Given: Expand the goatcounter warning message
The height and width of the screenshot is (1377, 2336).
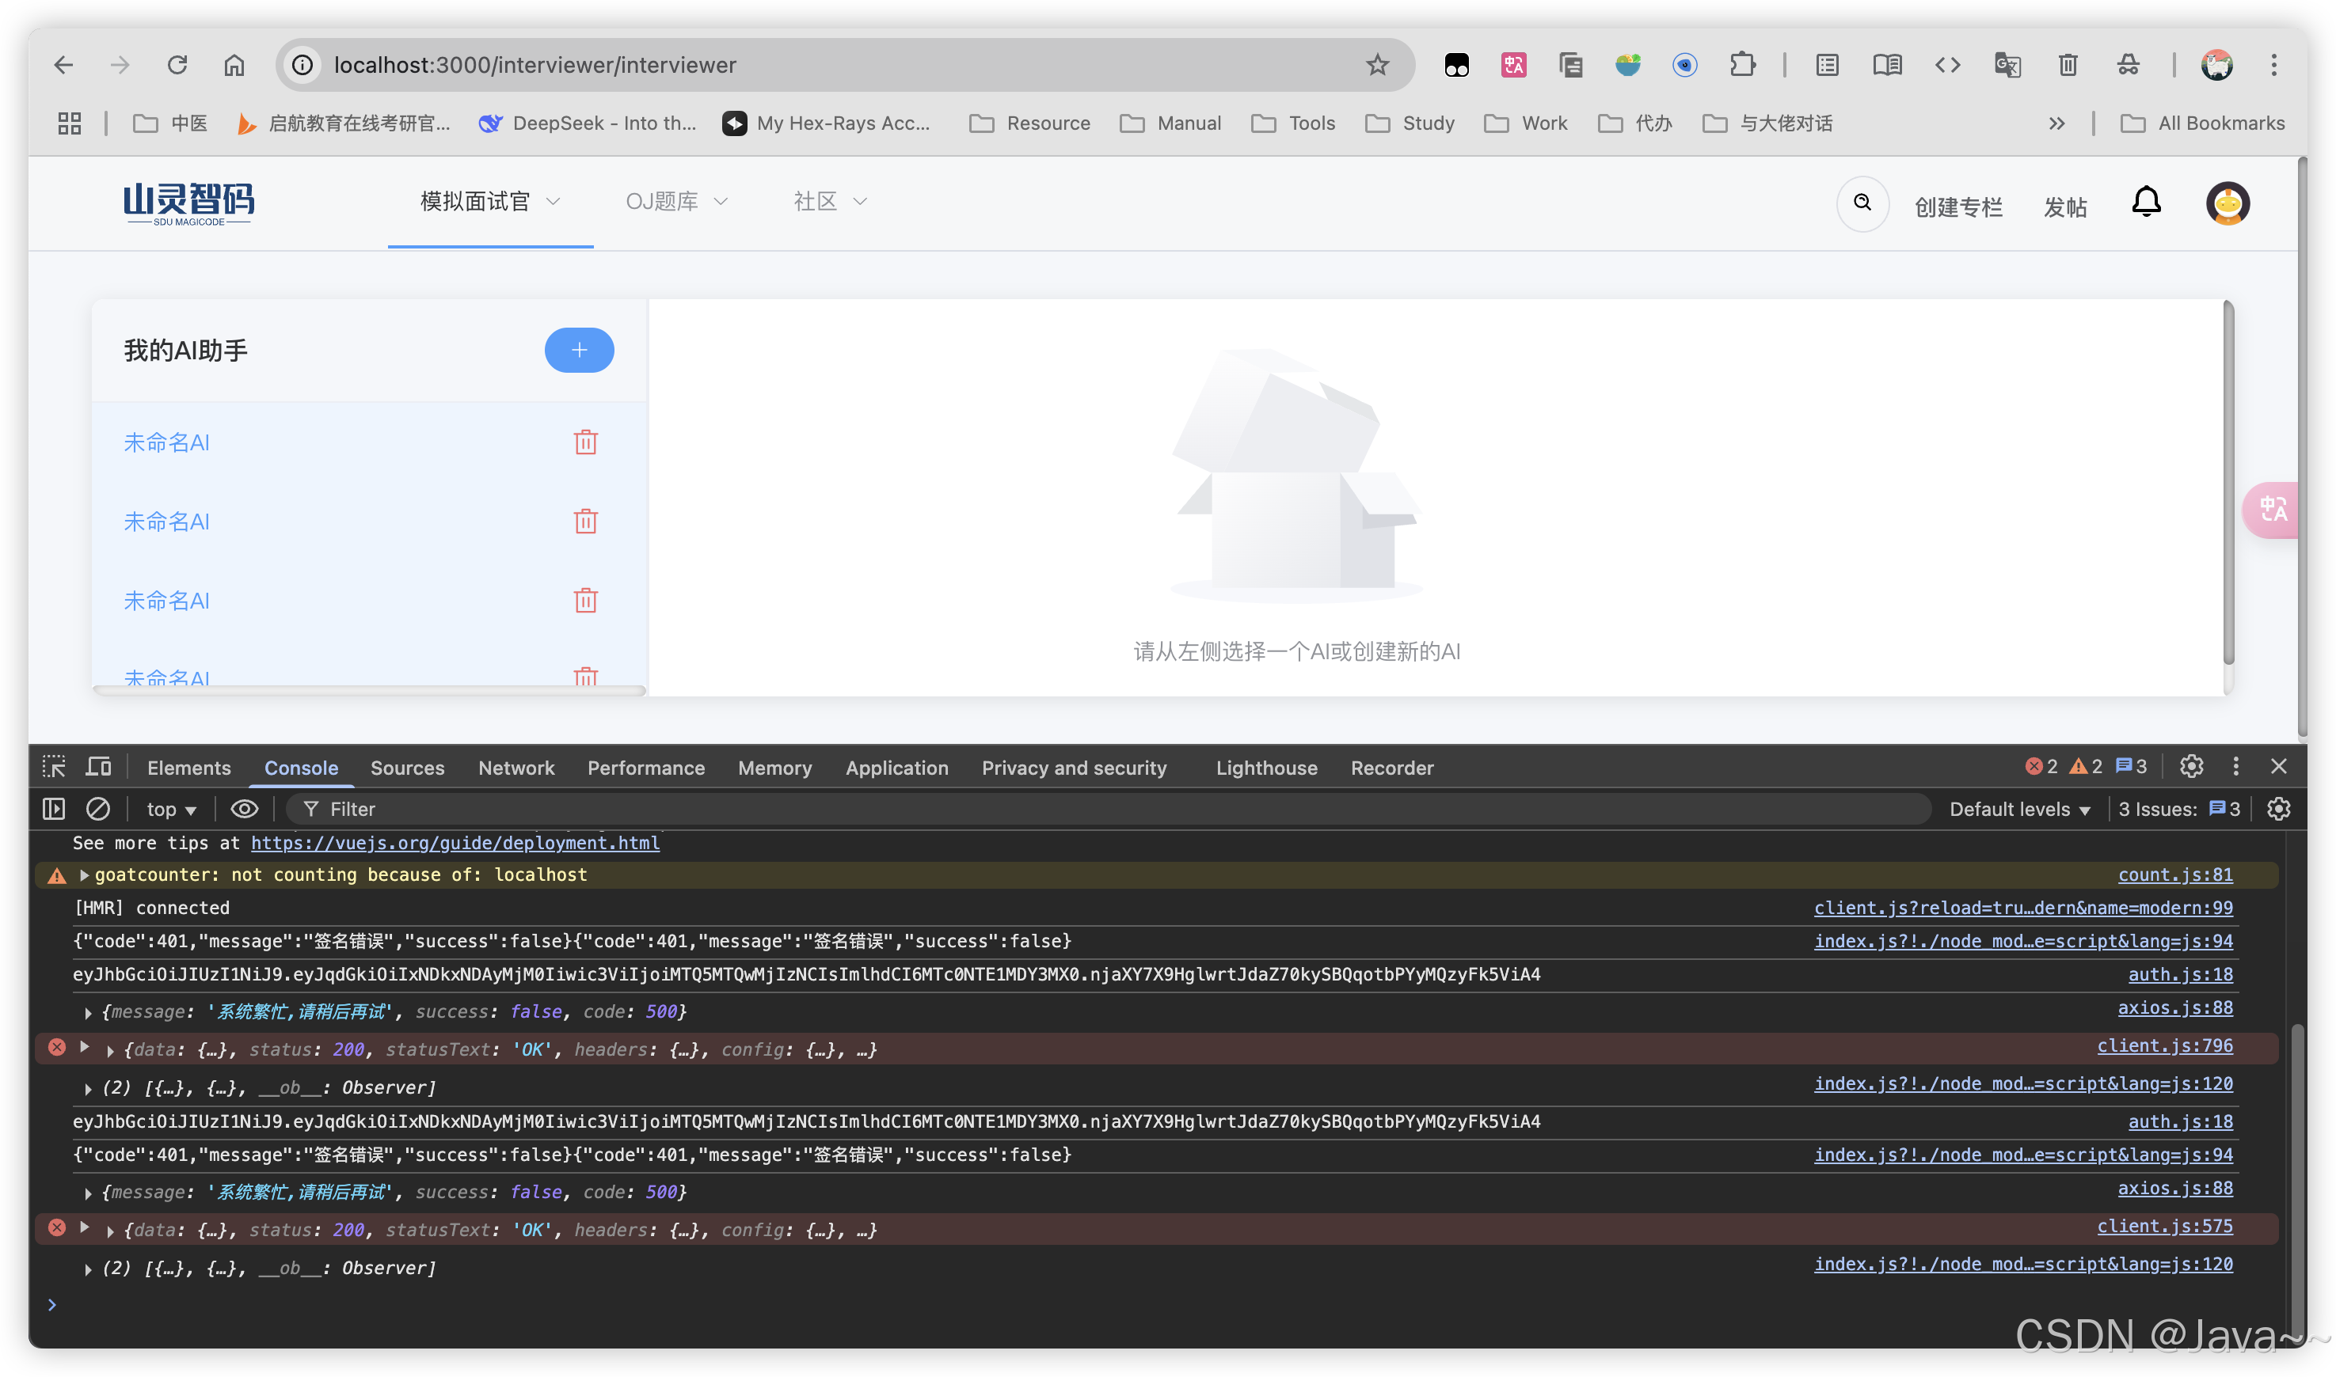Looking at the screenshot, I should [85, 875].
